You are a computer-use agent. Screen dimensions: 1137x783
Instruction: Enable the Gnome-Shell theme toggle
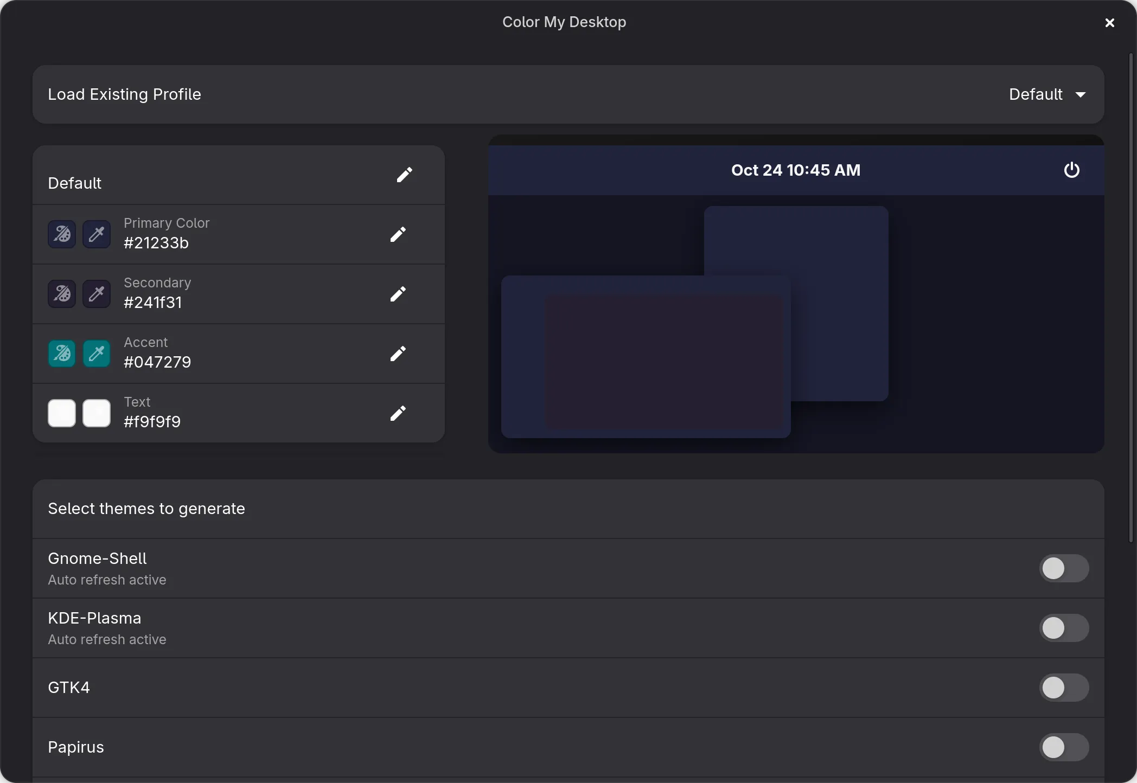(x=1064, y=568)
